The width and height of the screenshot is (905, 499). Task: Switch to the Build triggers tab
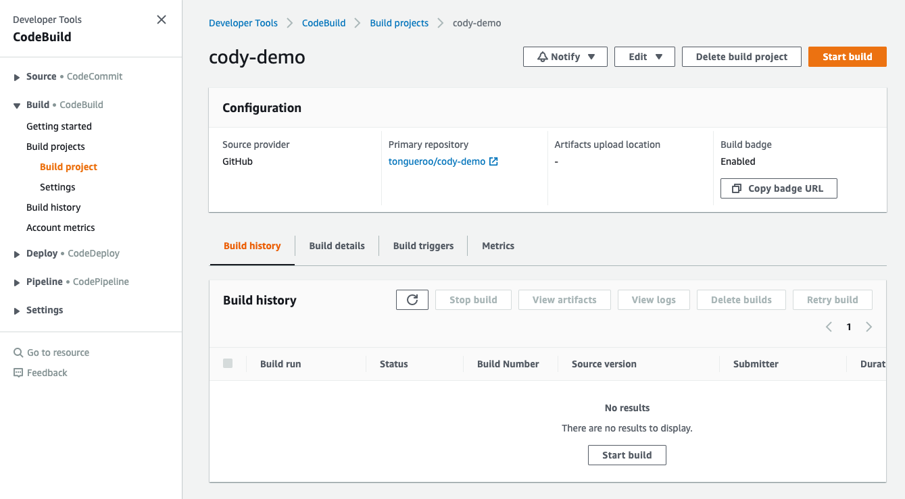pos(423,246)
